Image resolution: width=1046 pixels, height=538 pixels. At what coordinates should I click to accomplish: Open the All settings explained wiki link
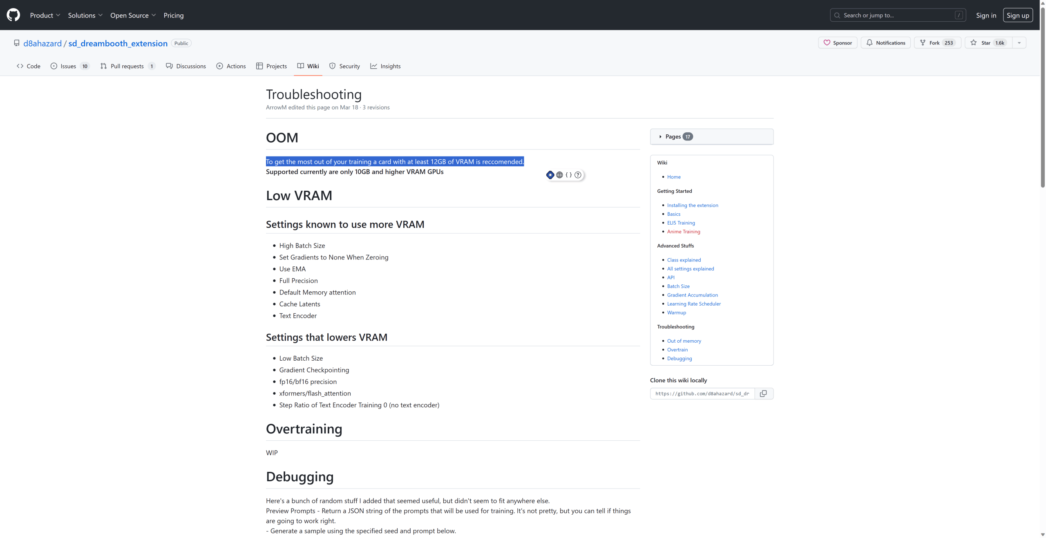coord(691,268)
